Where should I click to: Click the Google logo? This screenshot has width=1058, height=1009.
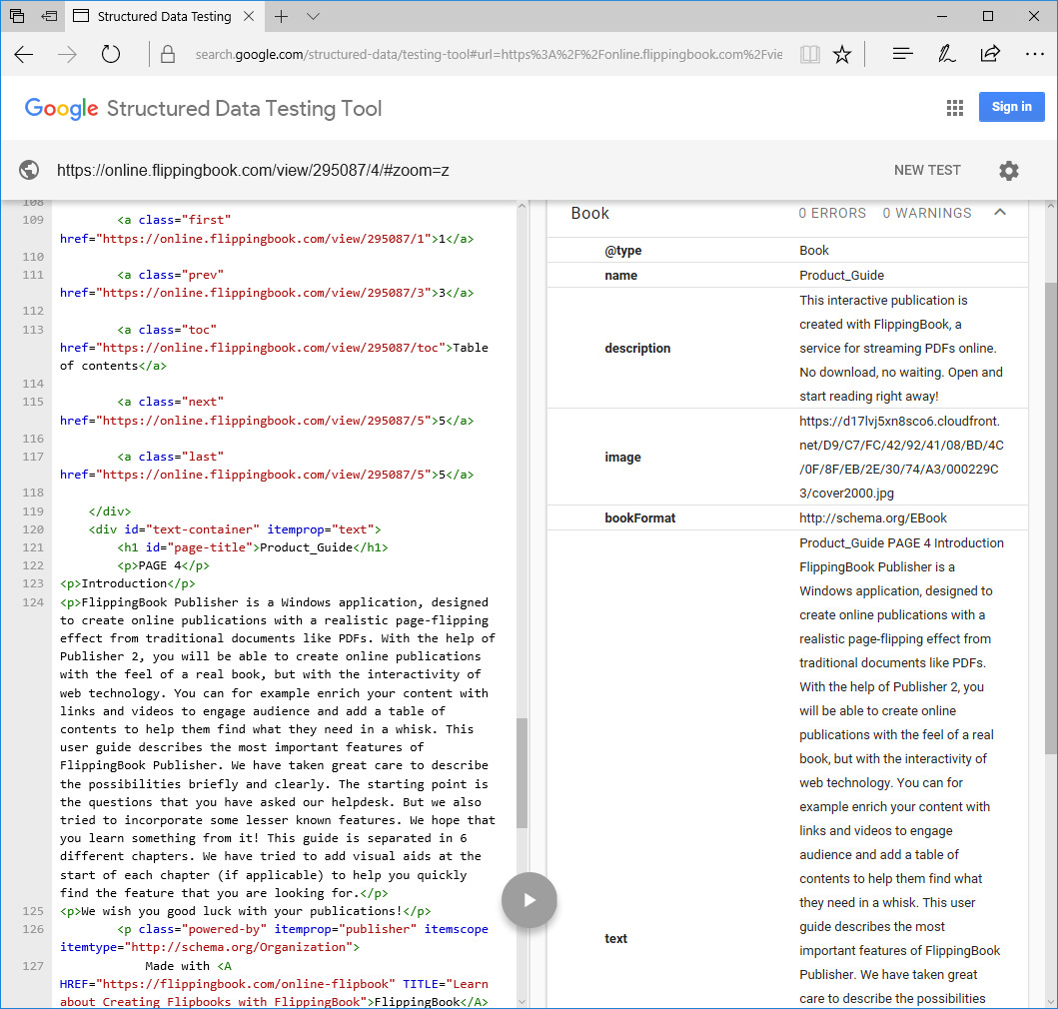[x=61, y=108]
